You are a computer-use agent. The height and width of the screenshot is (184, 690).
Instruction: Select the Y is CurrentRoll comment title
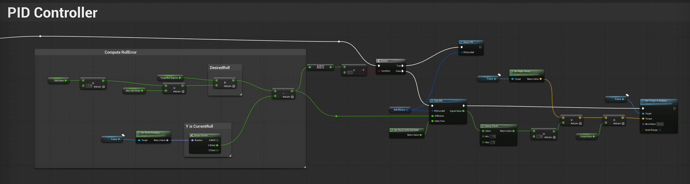pos(200,126)
